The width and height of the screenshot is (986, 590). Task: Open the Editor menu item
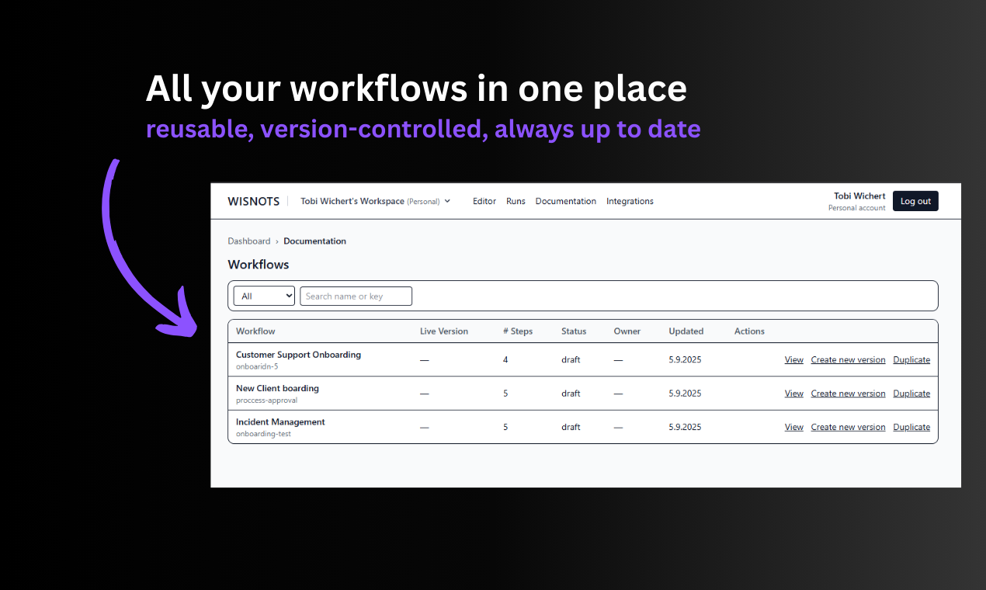point(484,201)
